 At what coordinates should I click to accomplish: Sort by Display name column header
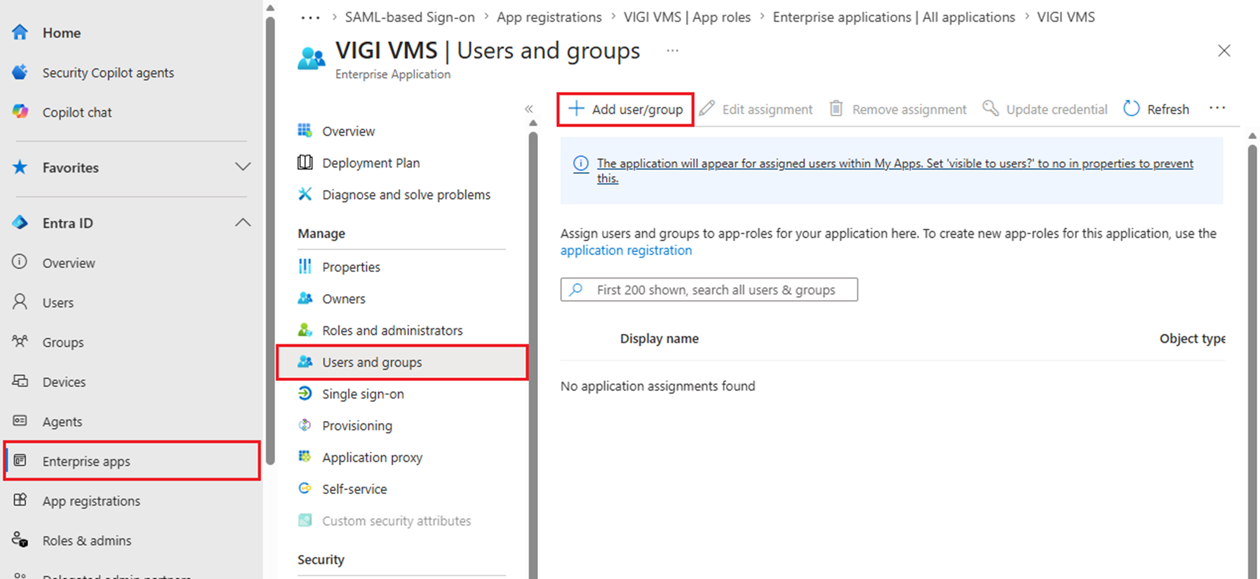click(659, 338)
